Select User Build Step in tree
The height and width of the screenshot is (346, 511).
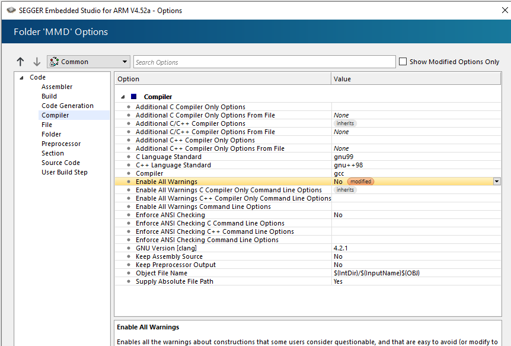[x=65, y=172]
